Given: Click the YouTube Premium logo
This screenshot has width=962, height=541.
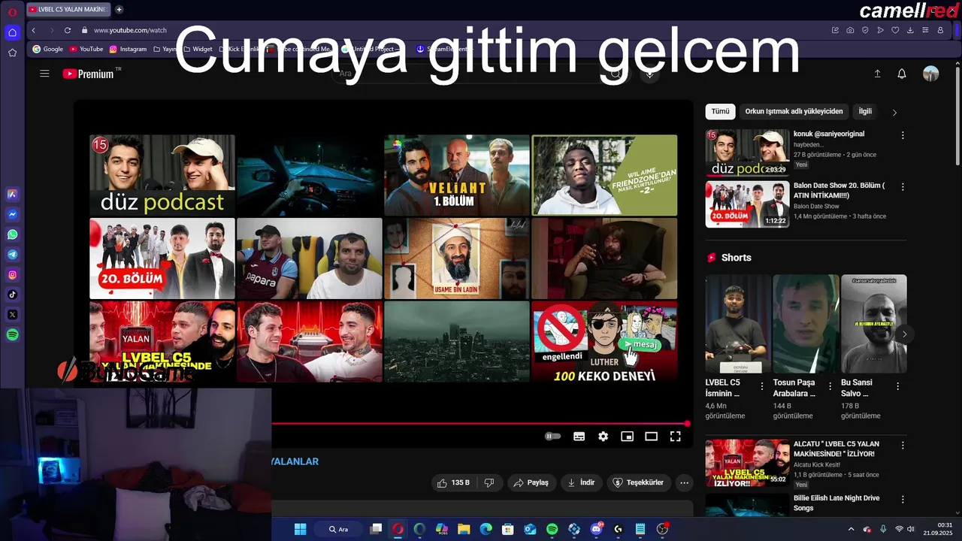Looking at the screenshot, I should [88, 74].
